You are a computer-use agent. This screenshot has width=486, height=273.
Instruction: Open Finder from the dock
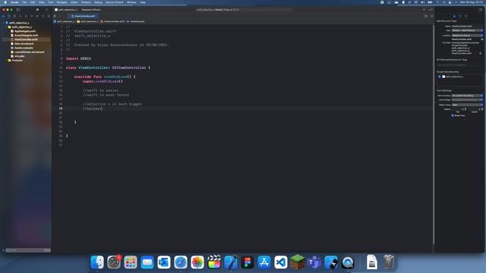click(x=97, y=262)
